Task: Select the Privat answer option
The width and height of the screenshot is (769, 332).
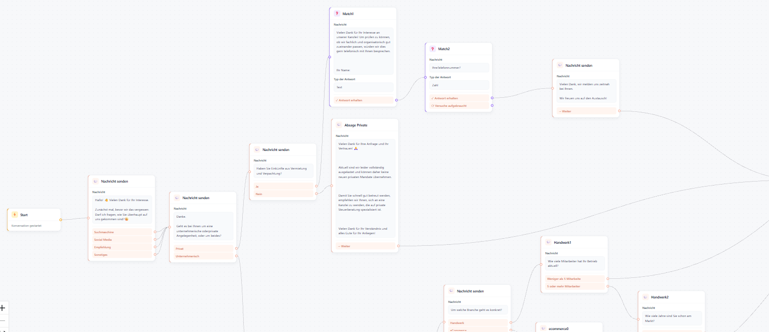Action: pyautogui.click(x=203, y=248)
